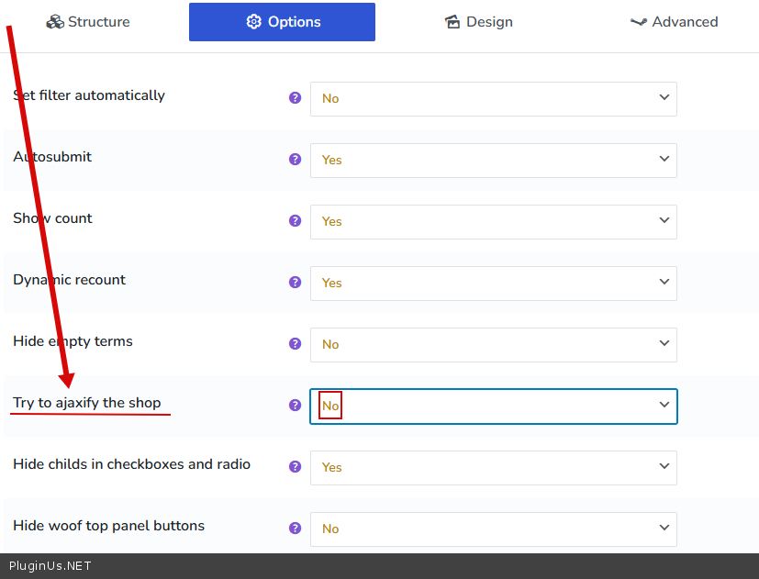
Task: Click help icon for Hide childs in checkboxes
Action: click(295, 466)
